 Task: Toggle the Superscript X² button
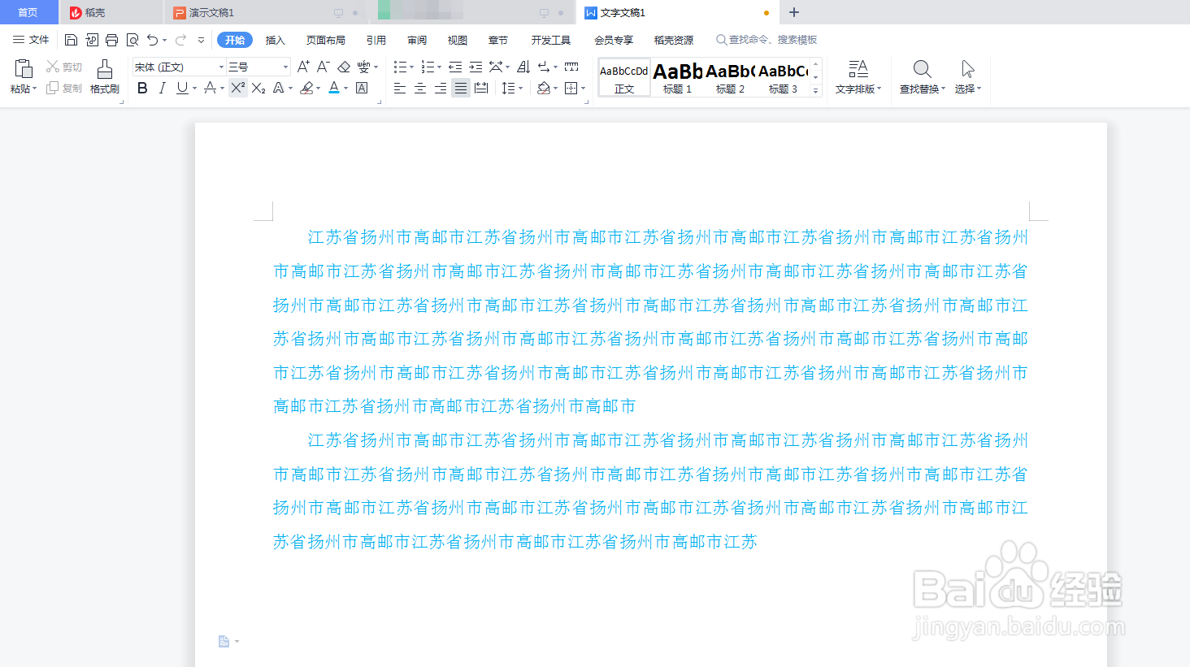[237, 88]
